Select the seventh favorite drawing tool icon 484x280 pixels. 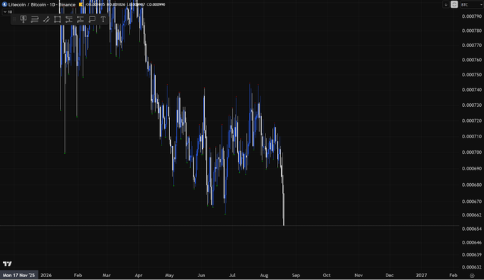[x=80, y=19]
